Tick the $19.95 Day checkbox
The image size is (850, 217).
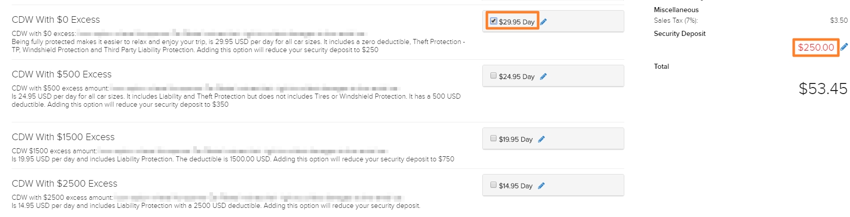493,139
